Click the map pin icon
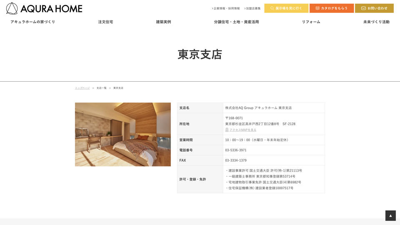The width and height of the screenshot is (400, 225). tap(227, 130)
